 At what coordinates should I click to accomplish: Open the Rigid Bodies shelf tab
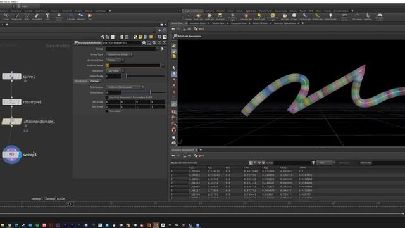pos(251,11)
